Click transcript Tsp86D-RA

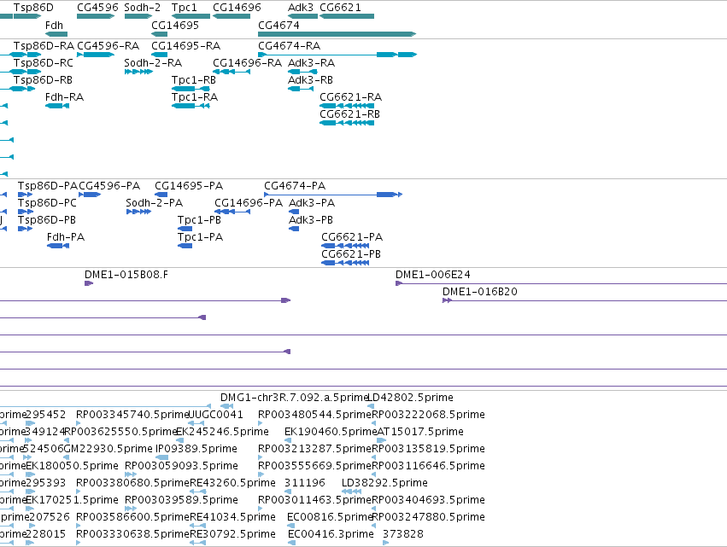click(44, 46)
